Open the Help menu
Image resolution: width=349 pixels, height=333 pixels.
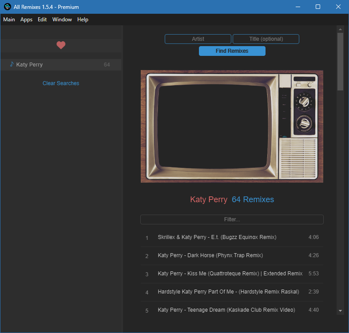(83, 20)
